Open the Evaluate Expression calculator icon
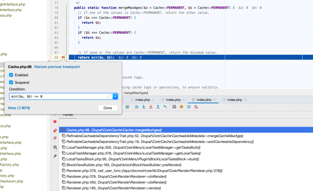This screenshot has width=313, height=191. 174,107
